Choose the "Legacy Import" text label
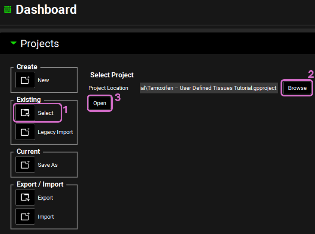 (x=55, y=132)
